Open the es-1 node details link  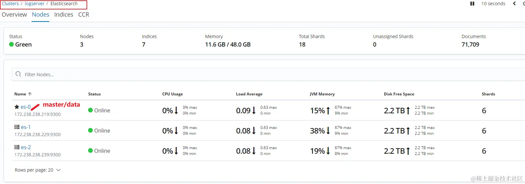point(26,127)
